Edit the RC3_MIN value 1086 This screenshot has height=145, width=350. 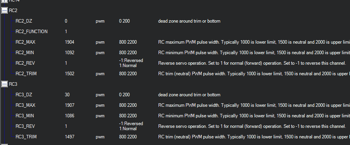(x=70, y=116)
